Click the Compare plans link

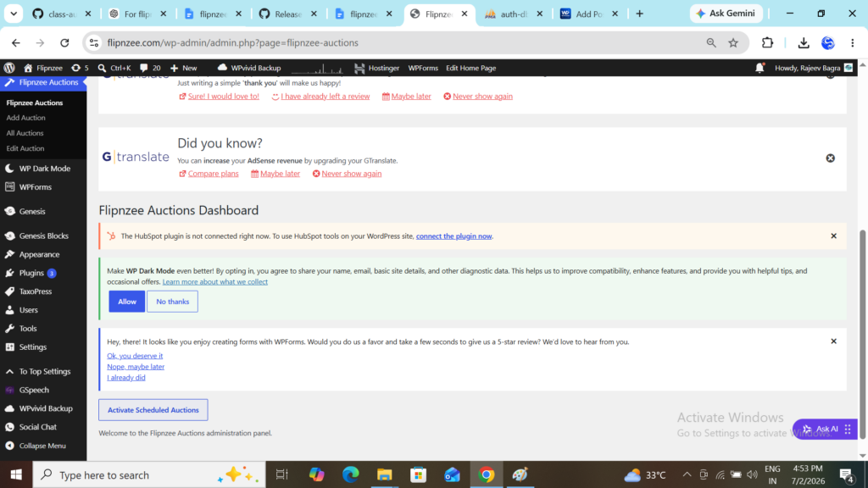[x=213, y=174]
